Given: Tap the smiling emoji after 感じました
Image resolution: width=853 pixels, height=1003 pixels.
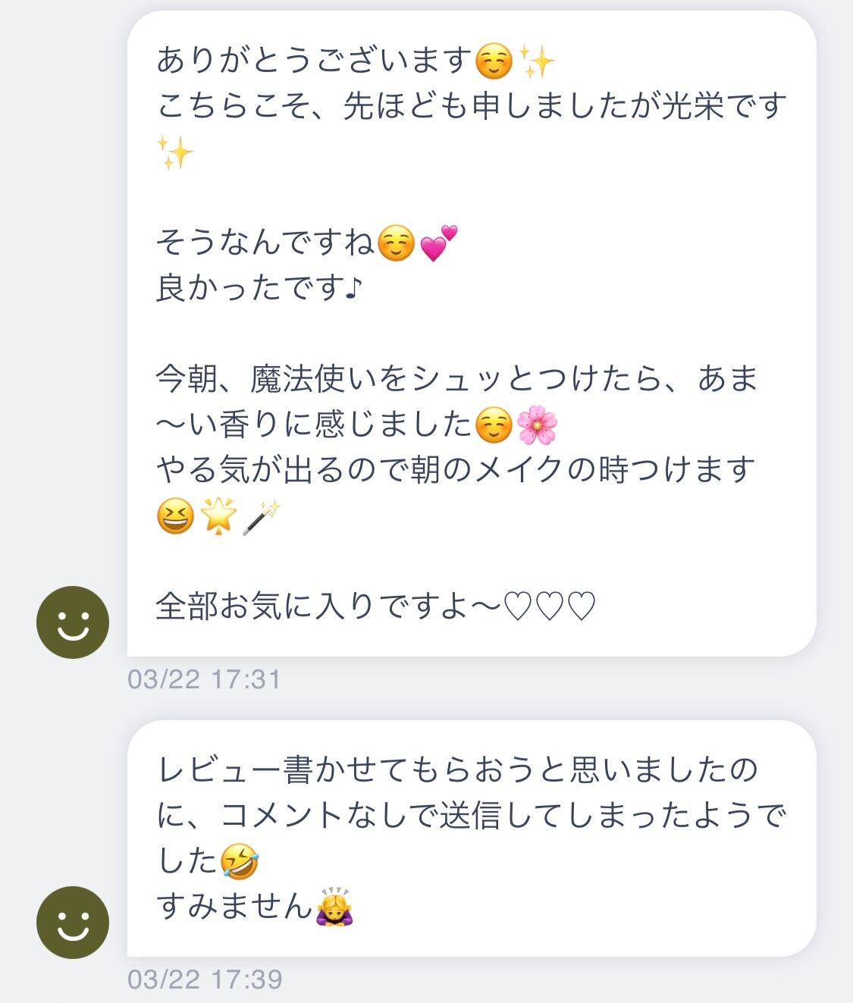Looking at the screenshot, I should [494, 425].
